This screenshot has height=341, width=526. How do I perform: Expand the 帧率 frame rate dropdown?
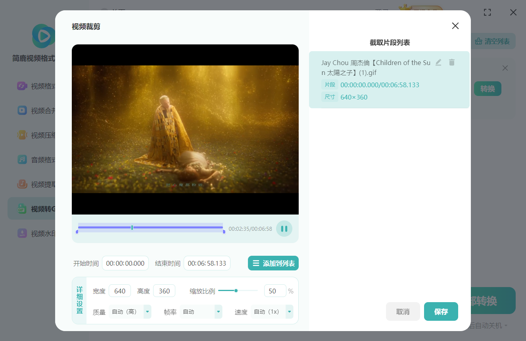coord(219,312)
